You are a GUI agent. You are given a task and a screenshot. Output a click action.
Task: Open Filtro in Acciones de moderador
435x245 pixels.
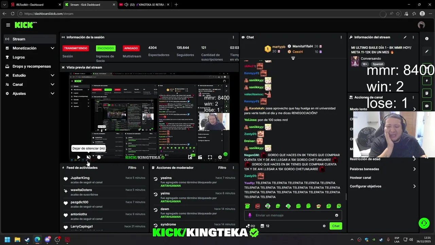click(x=222, y=168)
